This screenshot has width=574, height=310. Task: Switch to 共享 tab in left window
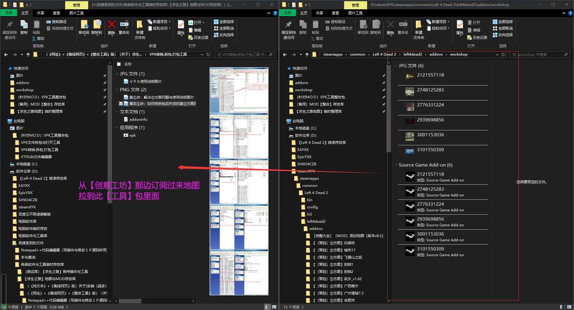click(40, 13)
